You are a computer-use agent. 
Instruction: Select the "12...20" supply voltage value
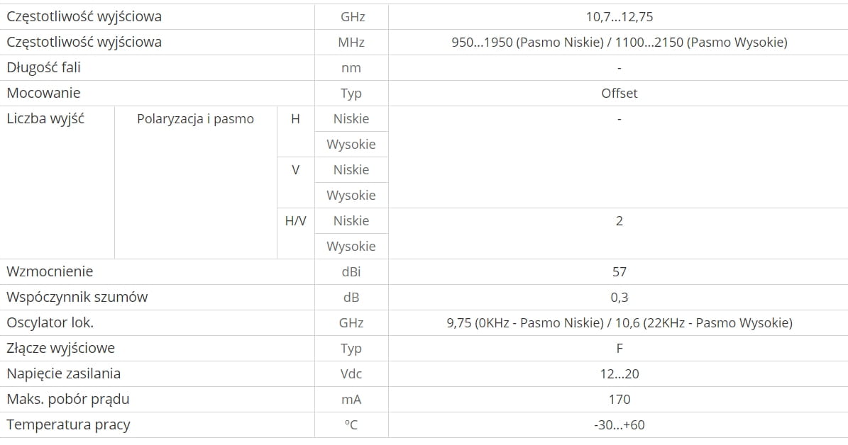pyautogui.click(x=619, y=373)
